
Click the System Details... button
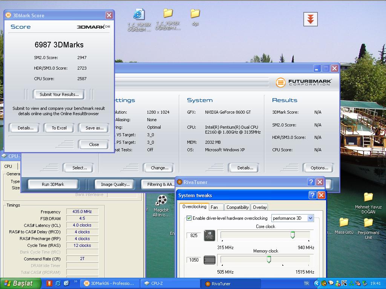[244, 168]
